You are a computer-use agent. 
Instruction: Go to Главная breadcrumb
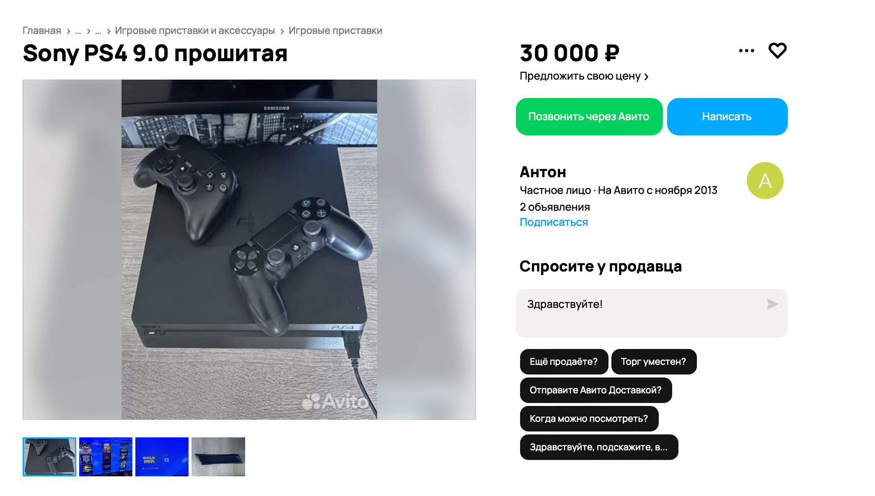pos(42,31)
